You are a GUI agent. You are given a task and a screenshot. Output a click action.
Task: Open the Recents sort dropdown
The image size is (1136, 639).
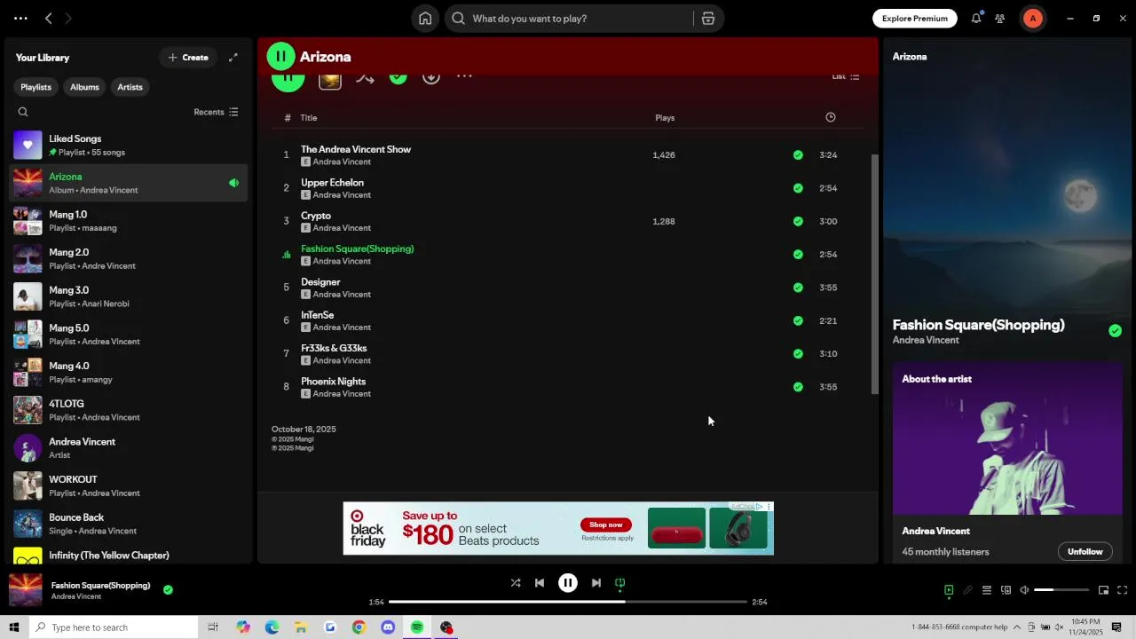coord(216,112)
